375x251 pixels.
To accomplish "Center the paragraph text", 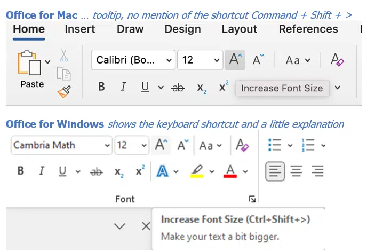I will tap(296, 171).
